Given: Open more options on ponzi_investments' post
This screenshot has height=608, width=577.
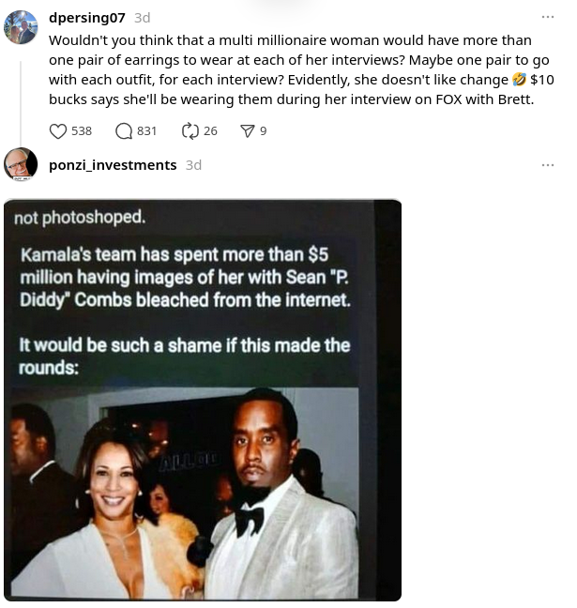Looking at the screenshot, I should 548,165.
